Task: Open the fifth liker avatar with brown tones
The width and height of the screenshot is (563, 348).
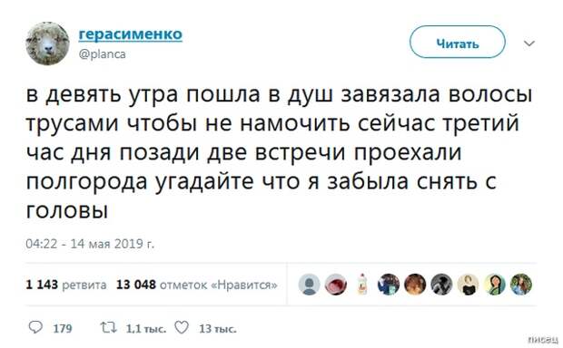Action: (415, 285)
